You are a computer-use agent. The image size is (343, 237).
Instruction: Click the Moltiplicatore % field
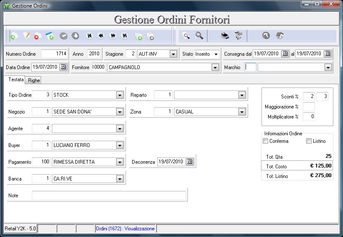coord(309,116)
